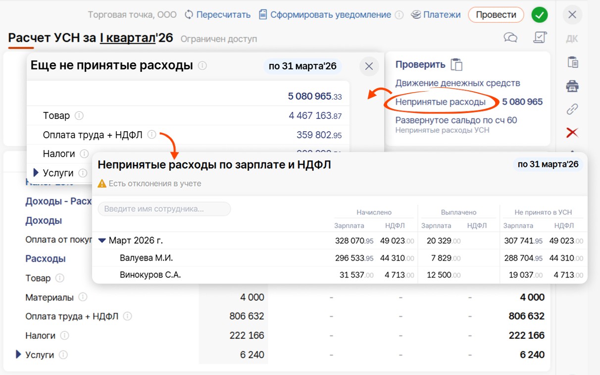Collapse the Март 2026 г. row

(x=102, y=241)
